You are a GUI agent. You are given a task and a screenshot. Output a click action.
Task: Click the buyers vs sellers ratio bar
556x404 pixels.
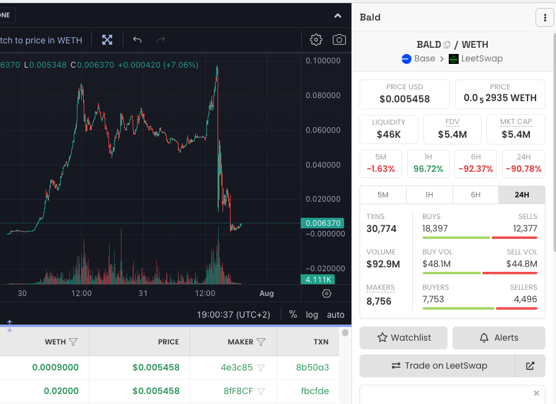pyautogui.click(x=480, y=308)
